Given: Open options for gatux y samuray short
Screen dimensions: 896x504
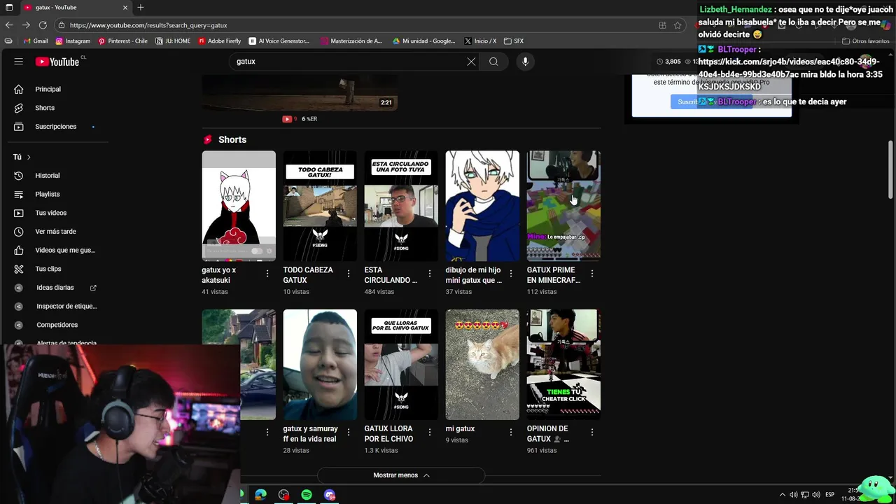Looking at the screenshot, I should [349, 433].
